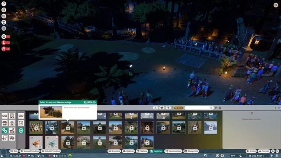Open the trophy objectives icon

point(4,22)
